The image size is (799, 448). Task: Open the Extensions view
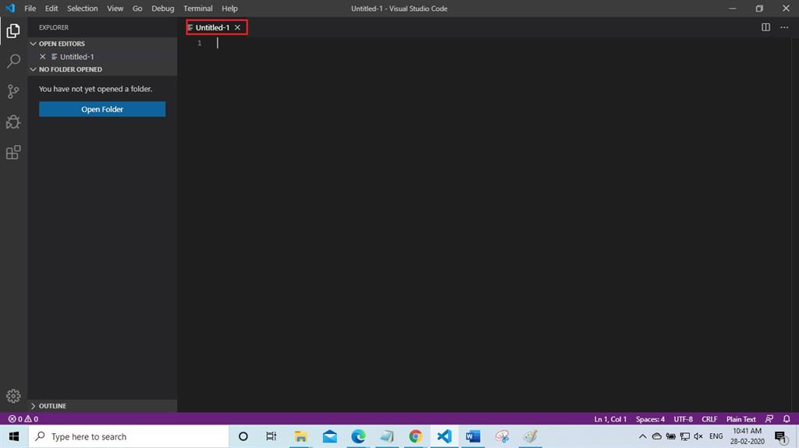click(13, 152)
